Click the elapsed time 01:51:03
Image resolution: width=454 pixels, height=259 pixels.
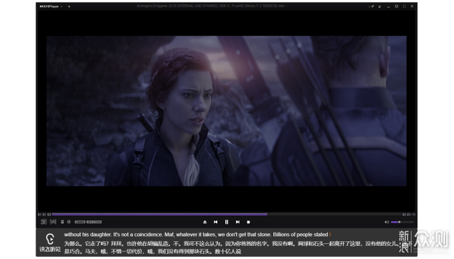click(44, 214)
